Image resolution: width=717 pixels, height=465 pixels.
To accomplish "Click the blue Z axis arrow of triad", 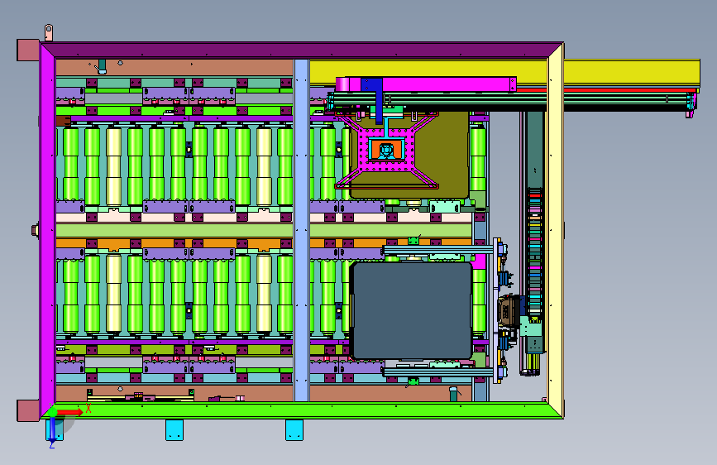I will (53, 429).
